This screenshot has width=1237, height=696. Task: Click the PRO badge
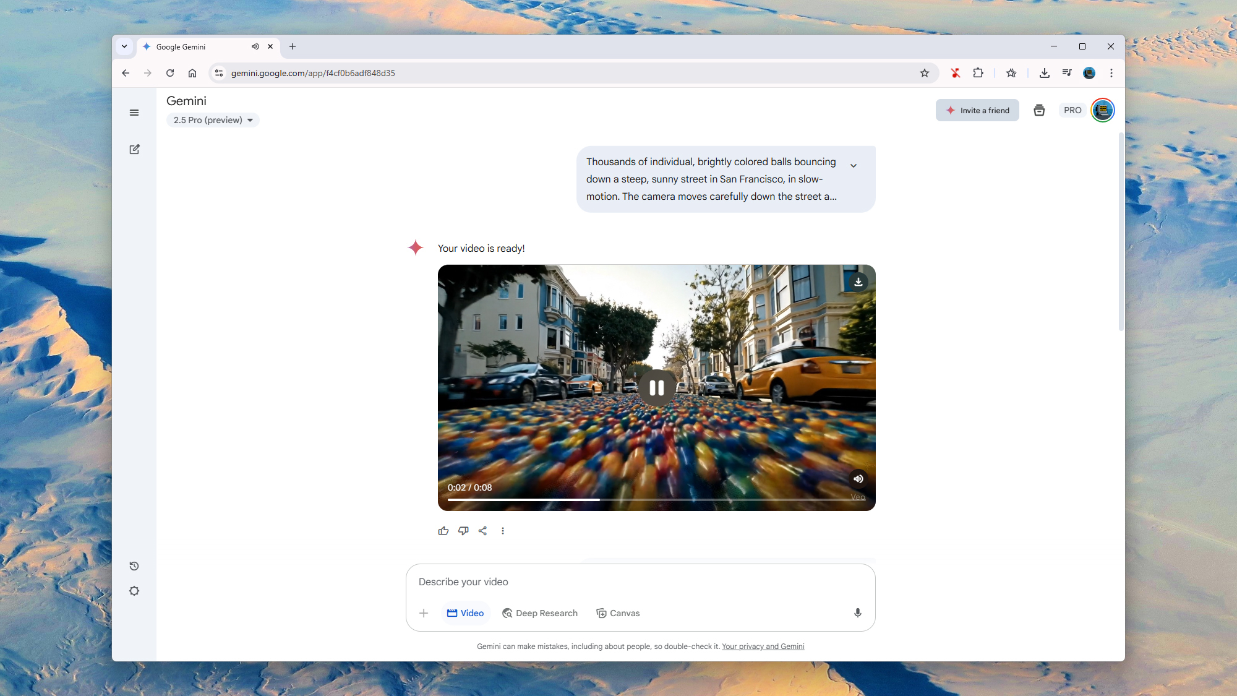[1072, 110]
